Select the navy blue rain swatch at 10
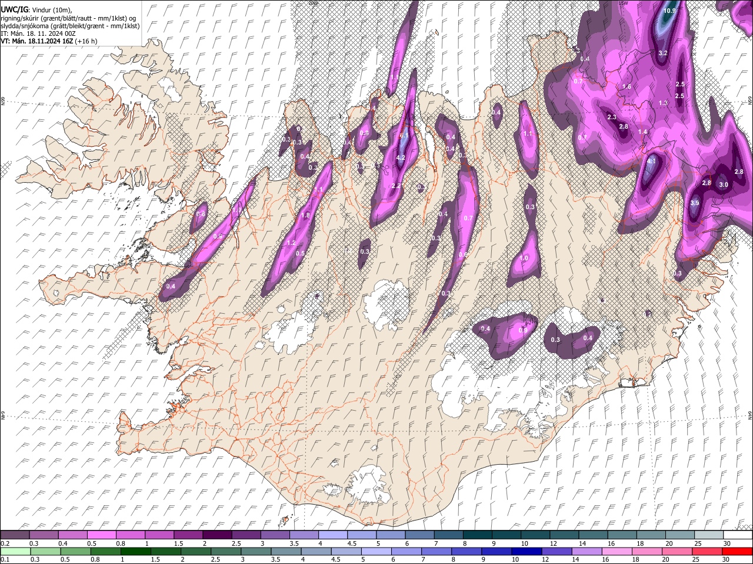753x564 pixels. coord(527,551)
